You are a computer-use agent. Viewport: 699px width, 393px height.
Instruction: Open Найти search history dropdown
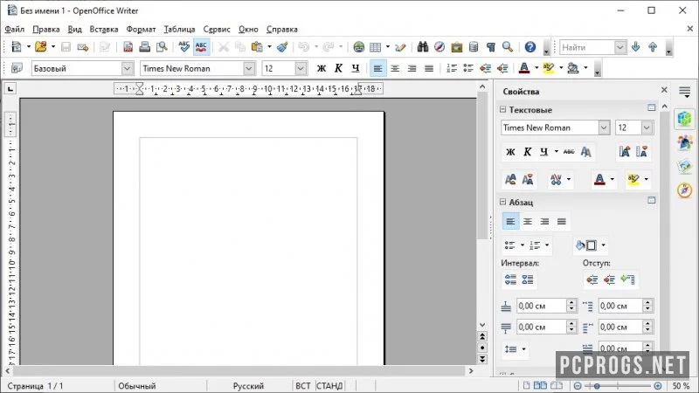click(620, 47)
